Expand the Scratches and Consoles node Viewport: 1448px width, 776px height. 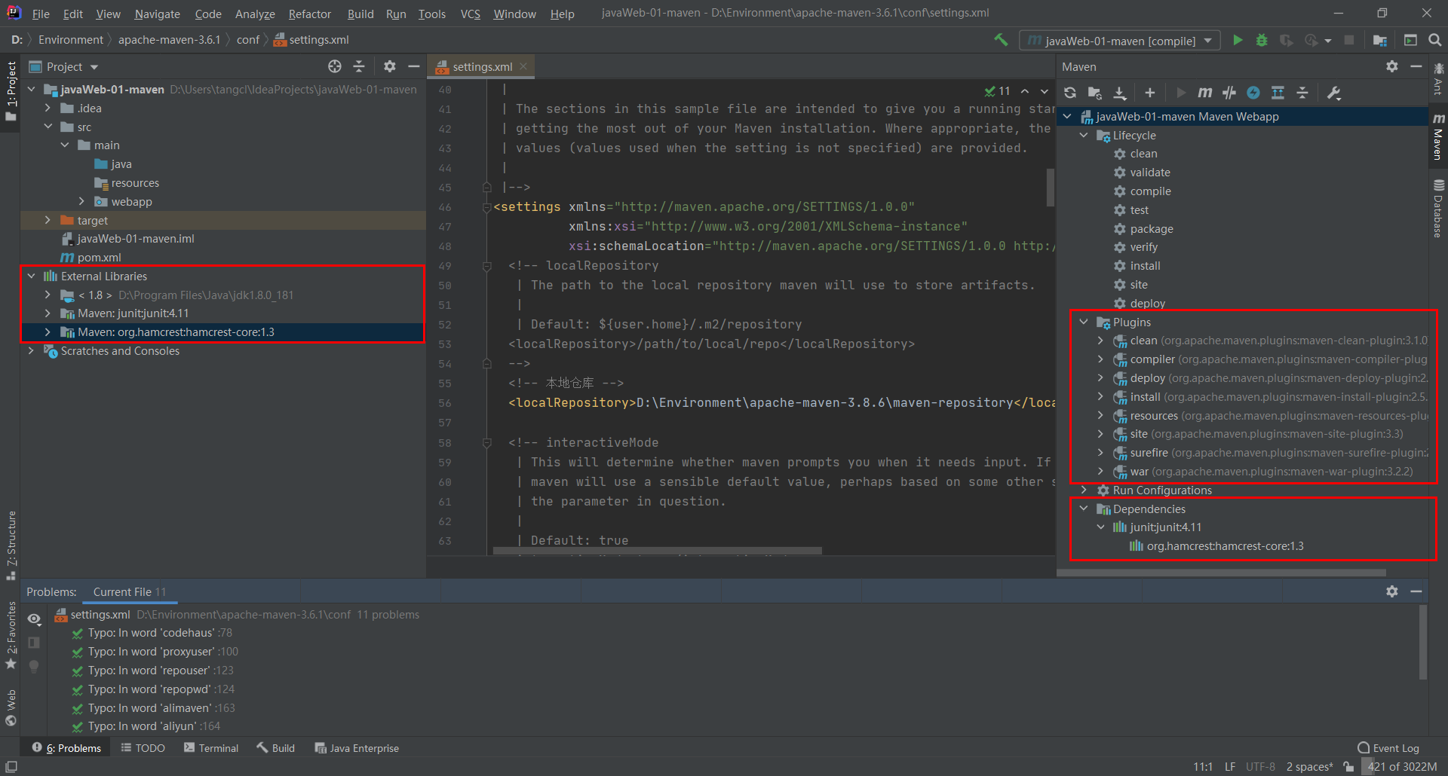point(32,351)
